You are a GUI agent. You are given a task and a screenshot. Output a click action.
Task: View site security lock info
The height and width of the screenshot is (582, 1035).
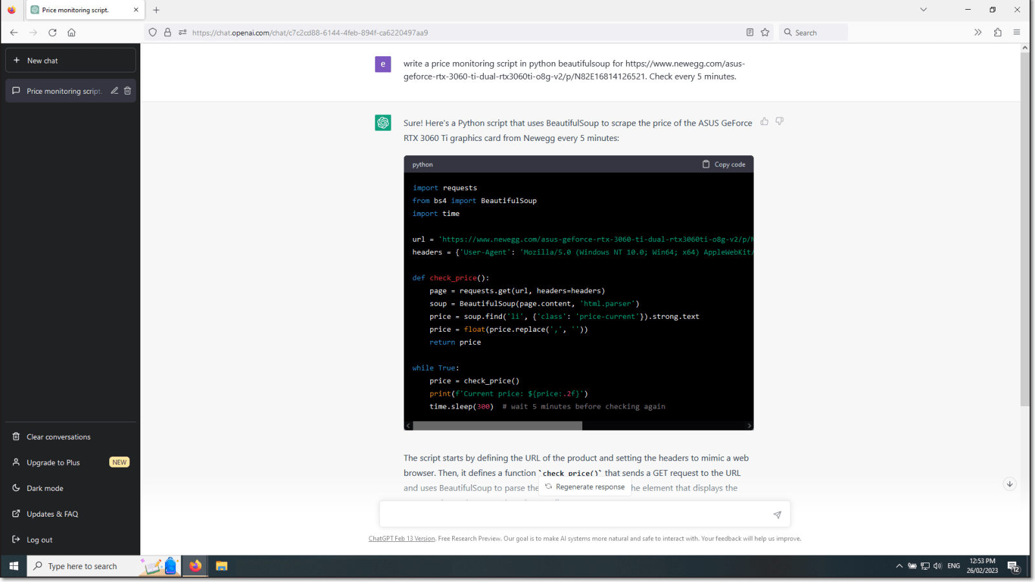tap(168, 32)
